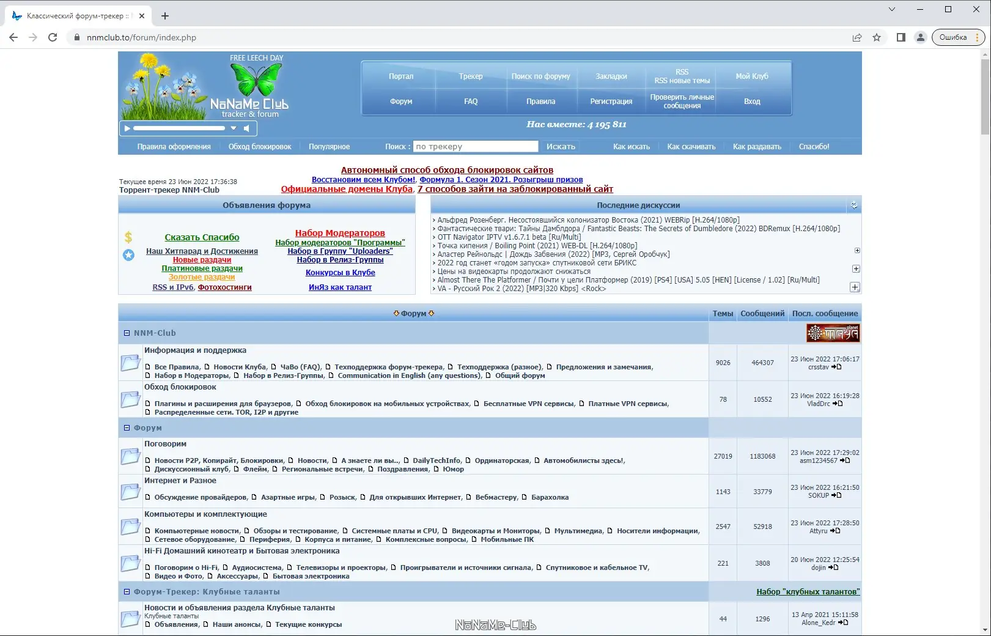Screen dimensions: 991x636
Task: Collapse the NNM-Club category section
Action: click(127, 333)
